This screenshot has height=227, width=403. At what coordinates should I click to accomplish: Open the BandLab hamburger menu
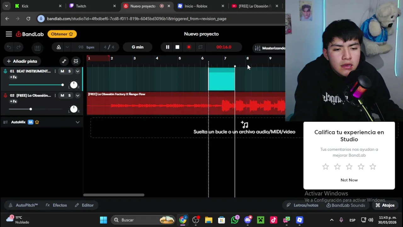click(x=9, y=34)
